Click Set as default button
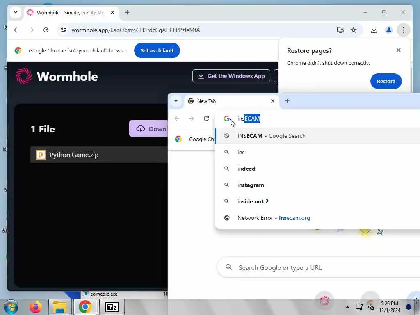The width and height of the screenshot is (420, 315). point(157,50)
